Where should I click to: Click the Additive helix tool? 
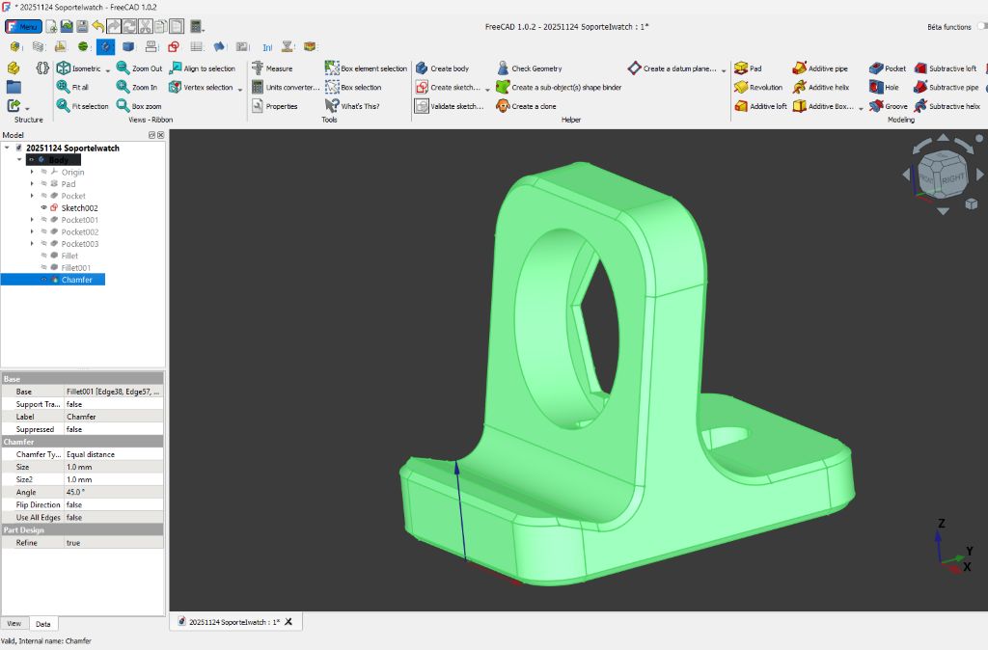click(x=821, y=87)
